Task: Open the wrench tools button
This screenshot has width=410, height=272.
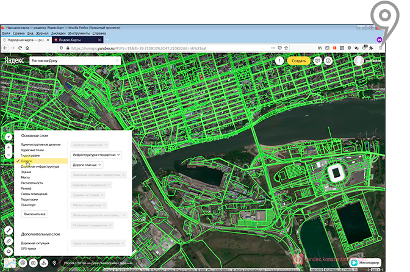Action: (x=9, y=231)
